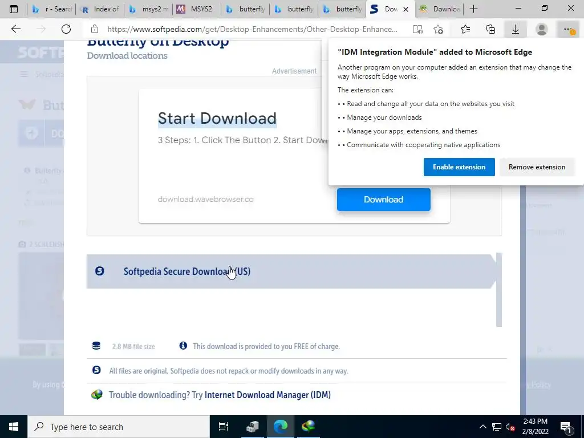Add this page to favorites
This screenshot has width=584, height=438.
pyautogui.click(x=439, y=30)
